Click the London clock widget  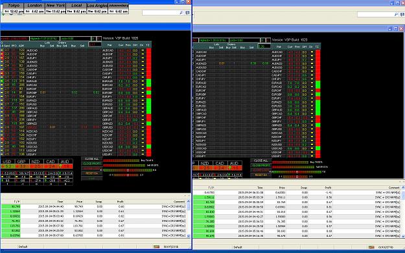pyautogui.click(x=34, y=8)
